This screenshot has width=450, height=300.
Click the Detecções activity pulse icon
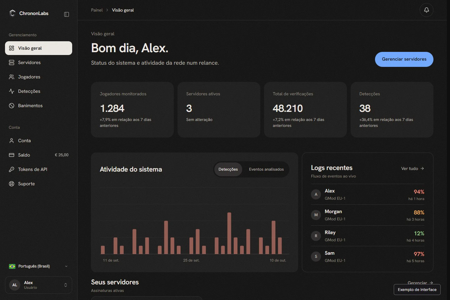pos(12,91)
